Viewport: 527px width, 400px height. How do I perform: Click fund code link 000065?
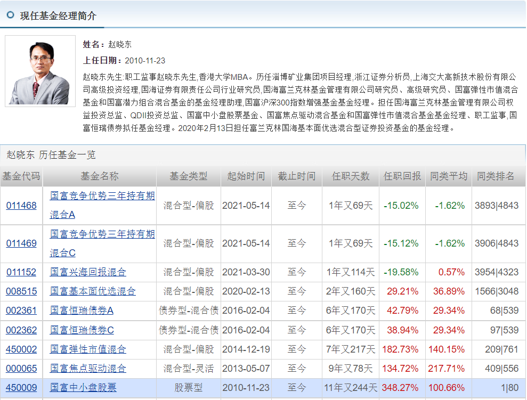point(21,368)
